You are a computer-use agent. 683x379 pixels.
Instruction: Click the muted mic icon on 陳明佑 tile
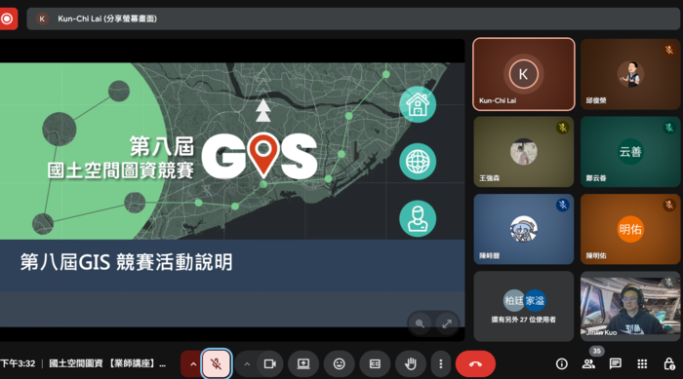pos(669,205)
